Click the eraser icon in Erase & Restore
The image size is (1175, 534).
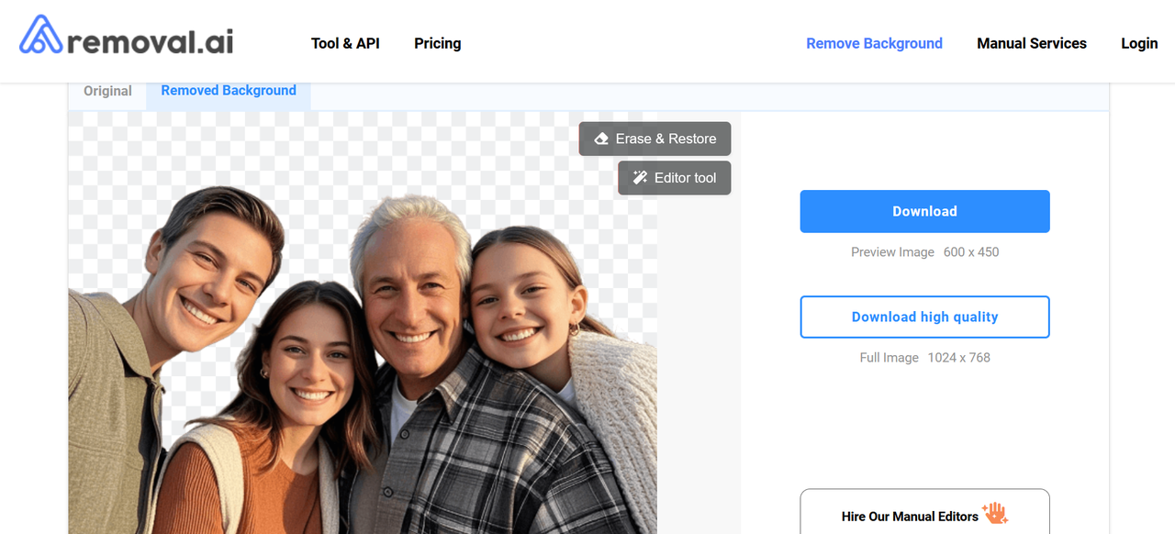(x=601, y=139)
